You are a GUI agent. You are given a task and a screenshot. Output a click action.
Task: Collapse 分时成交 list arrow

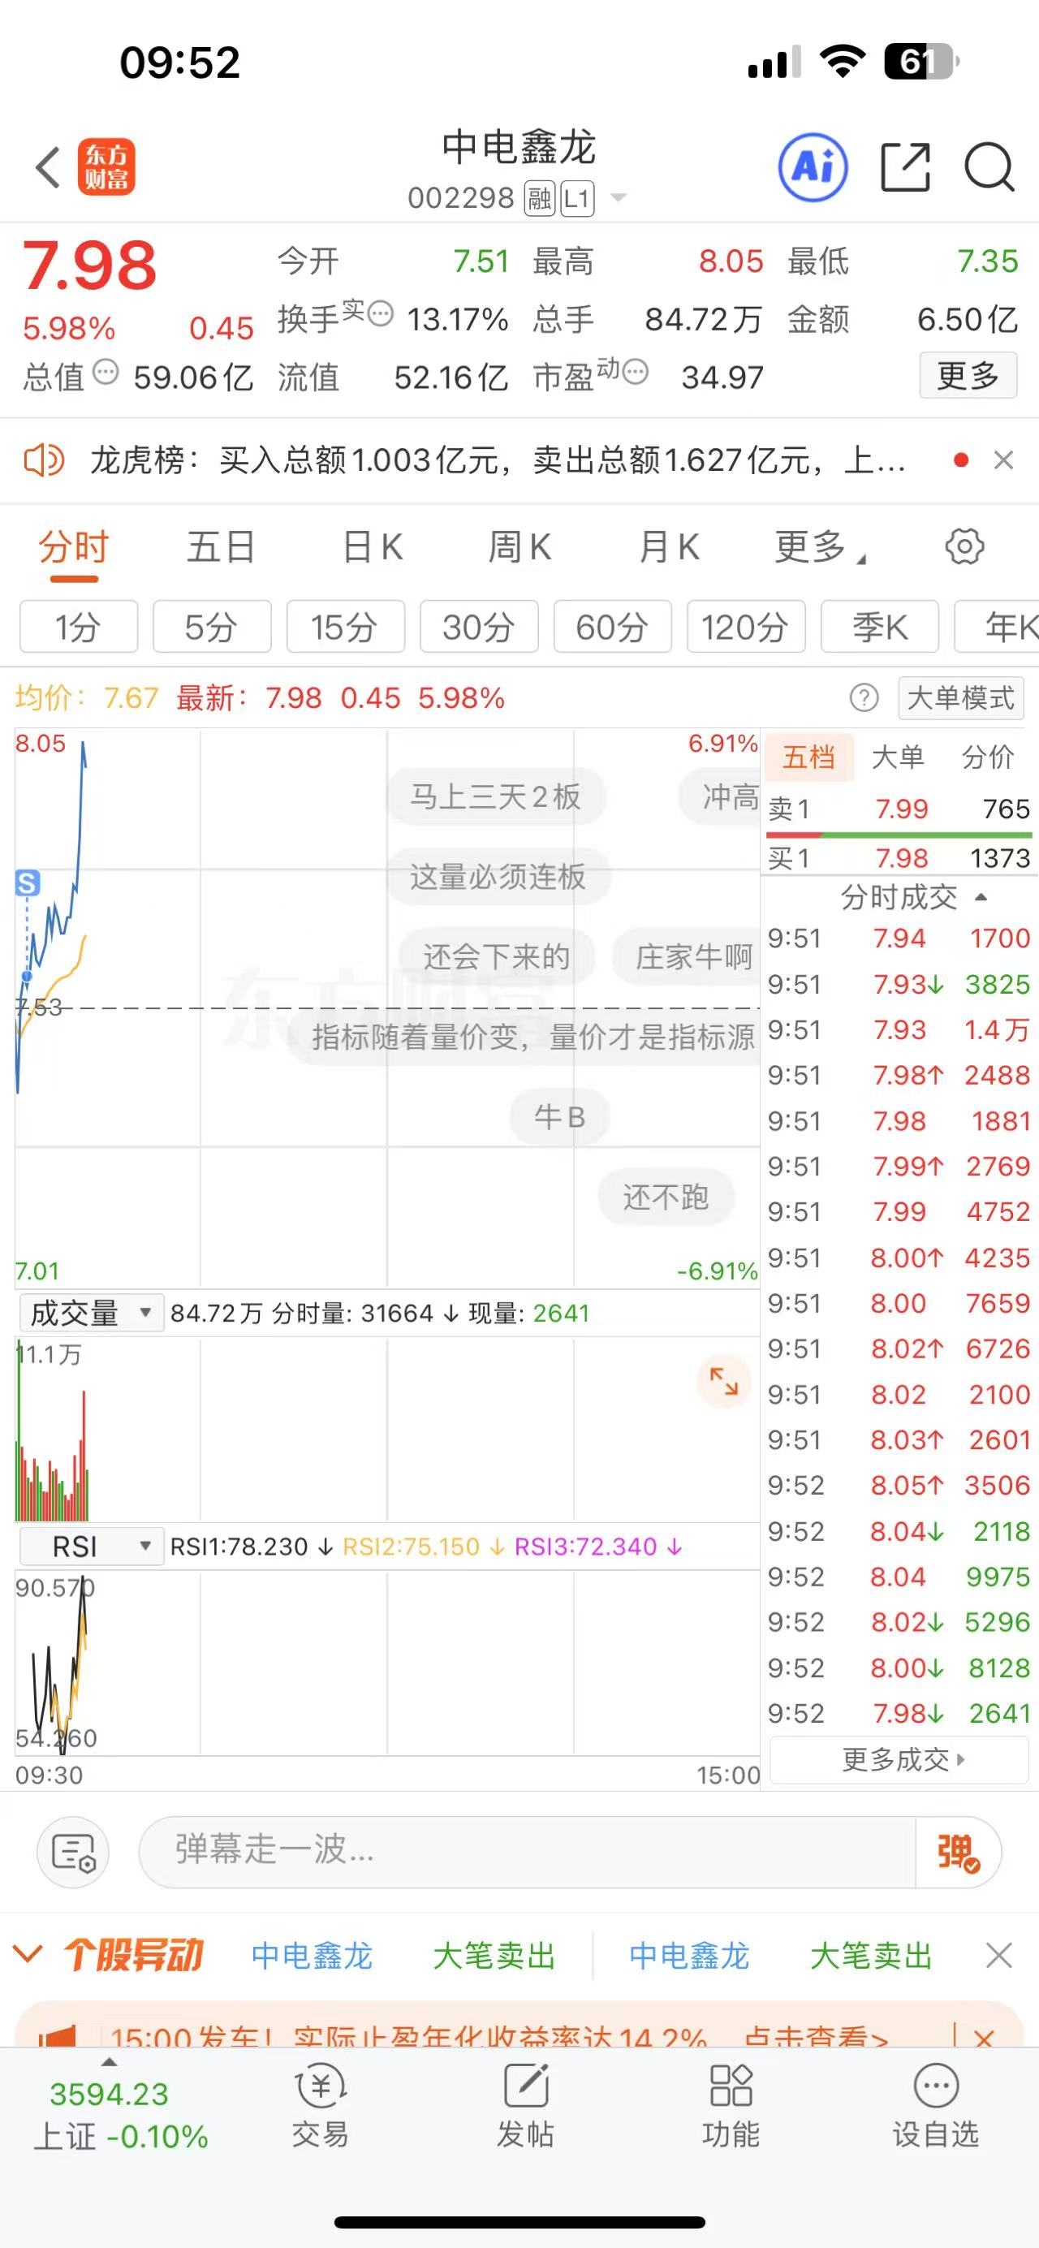(981, 897)
